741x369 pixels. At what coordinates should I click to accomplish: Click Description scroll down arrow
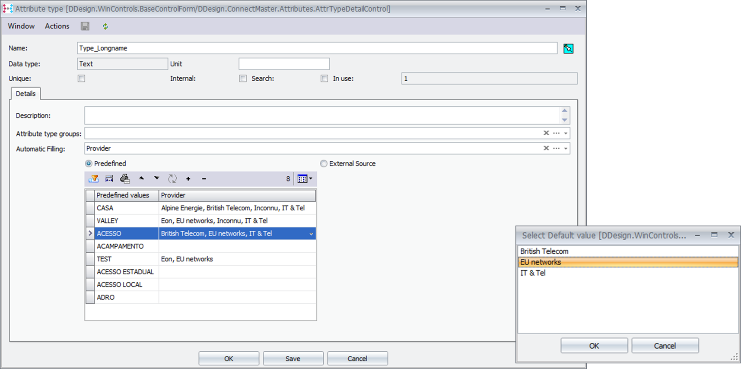[x=565, y=120]
